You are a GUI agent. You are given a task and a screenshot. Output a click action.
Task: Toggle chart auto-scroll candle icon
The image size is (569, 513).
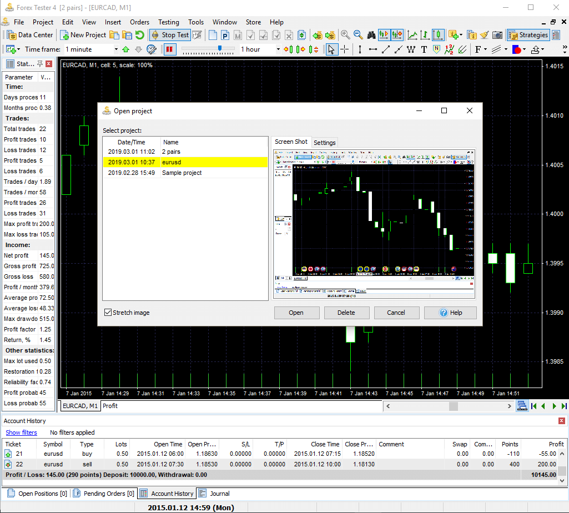coord(384,35)
